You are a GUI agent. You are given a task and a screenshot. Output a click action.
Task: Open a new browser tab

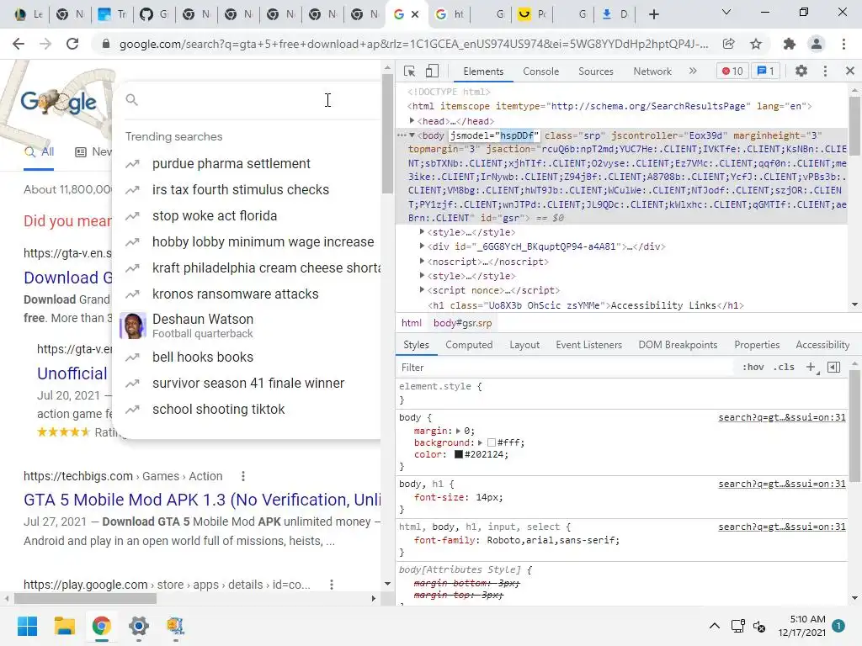coord(653,14)
